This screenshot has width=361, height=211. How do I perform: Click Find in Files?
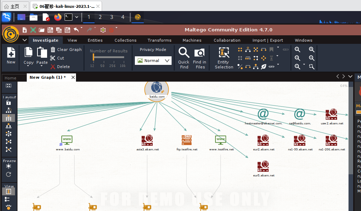tap(200, 58)
